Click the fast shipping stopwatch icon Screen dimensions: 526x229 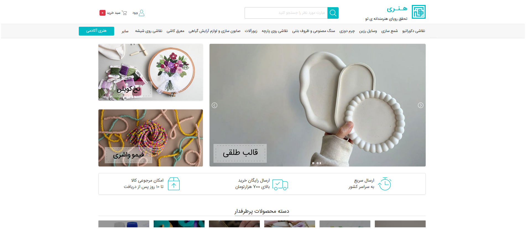(385, 184)
